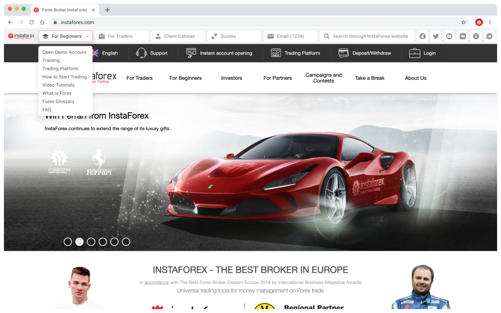The width and height of the screenshot is (501, 313).
Task: Open For Traders in main navigation
Action: point(140,78)
